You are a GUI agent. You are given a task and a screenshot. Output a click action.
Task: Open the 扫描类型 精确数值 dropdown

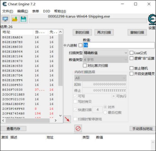pyautogui.click(x=106, y=53)
